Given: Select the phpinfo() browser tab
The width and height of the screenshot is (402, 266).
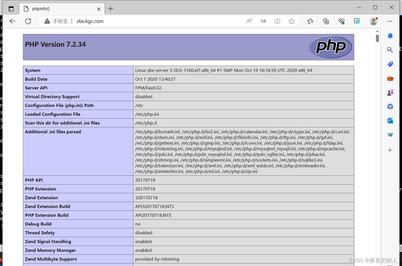Looking at the screenshot, I should (x=62, y=9).
